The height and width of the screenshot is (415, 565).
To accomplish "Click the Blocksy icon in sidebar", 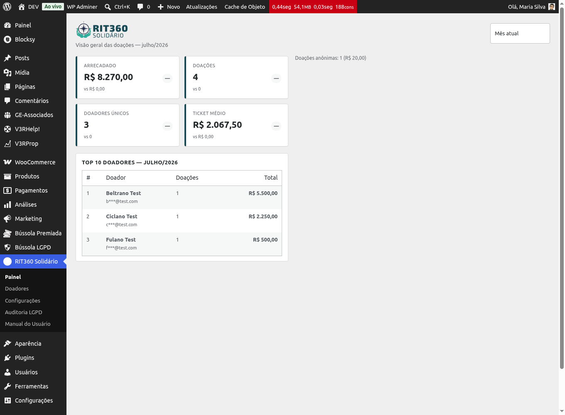I will pyautogui.click(x=7, y=39).
